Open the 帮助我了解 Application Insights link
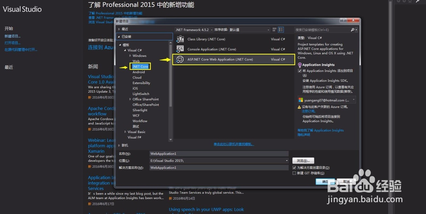Image resolution: width=426 pixels, height=214 pixels. (x=321, y=131)
